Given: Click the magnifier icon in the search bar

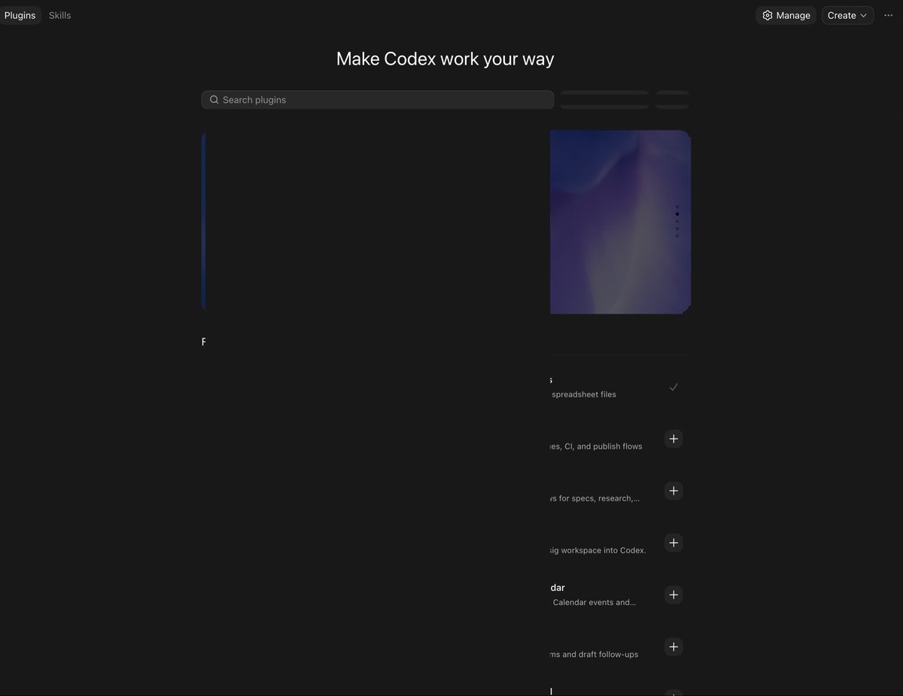Looking at the screenshot, I should (214, 100).
